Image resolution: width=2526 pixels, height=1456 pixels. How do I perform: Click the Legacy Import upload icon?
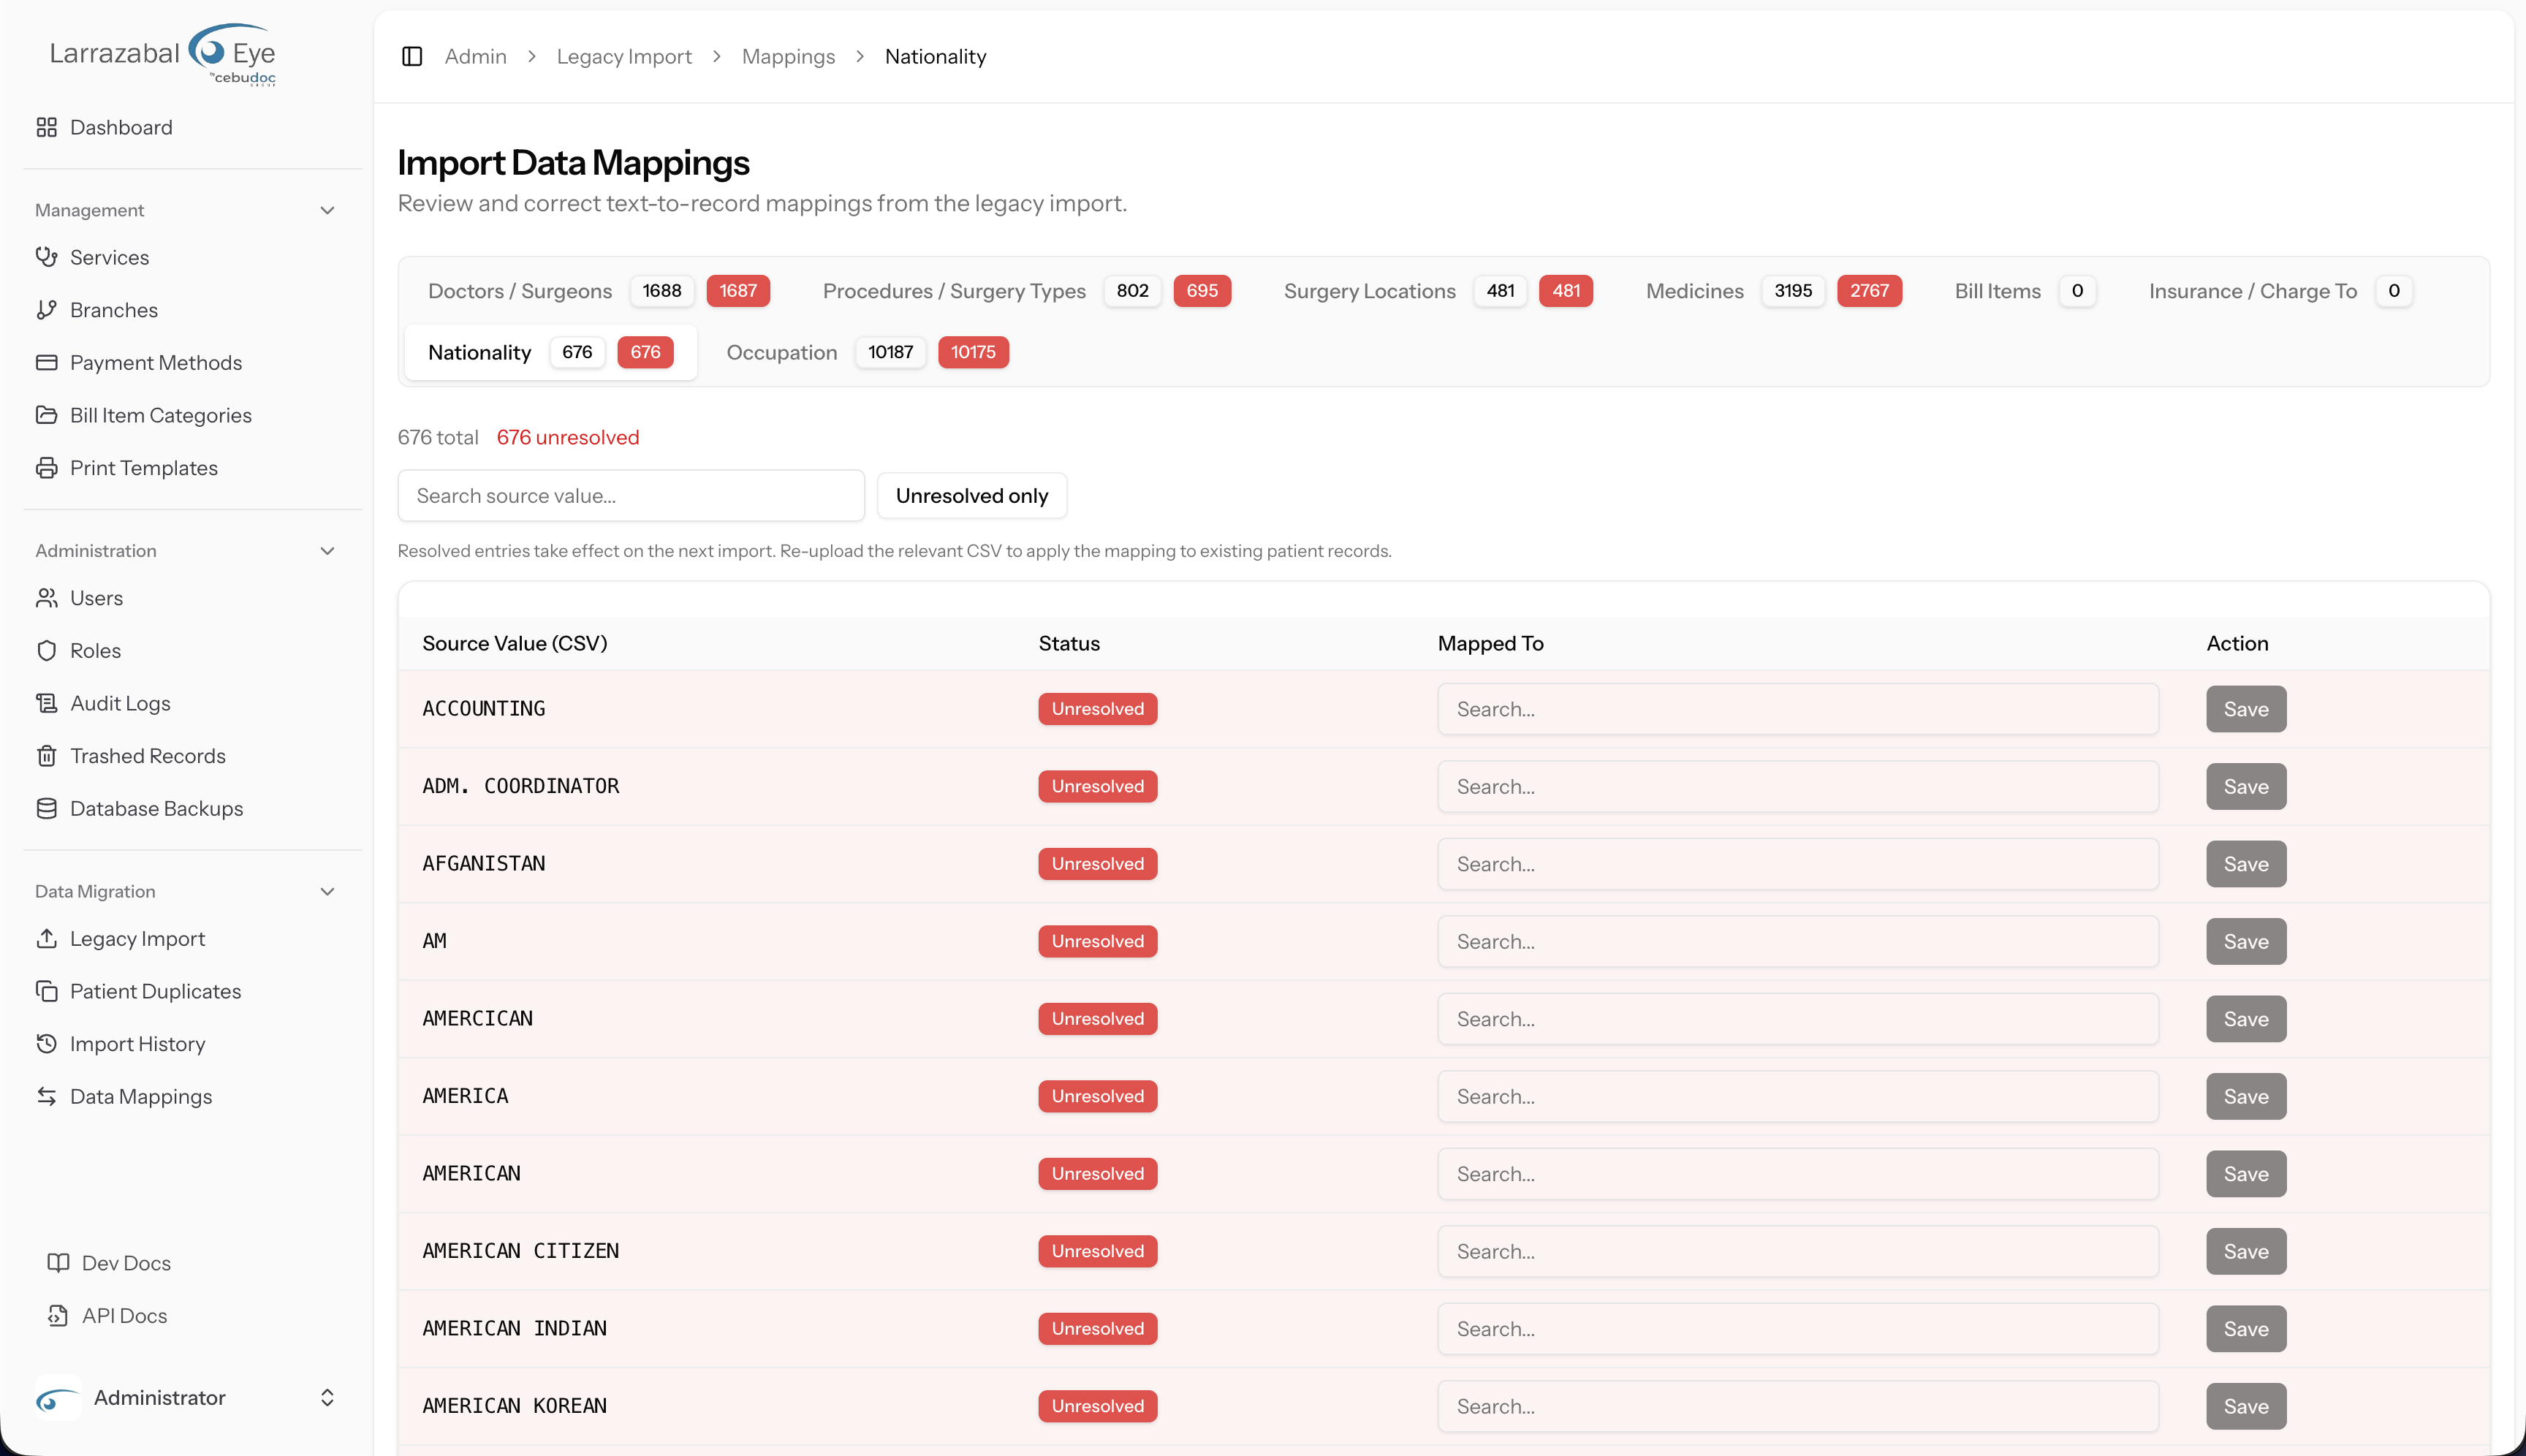(x=46, y=938)
